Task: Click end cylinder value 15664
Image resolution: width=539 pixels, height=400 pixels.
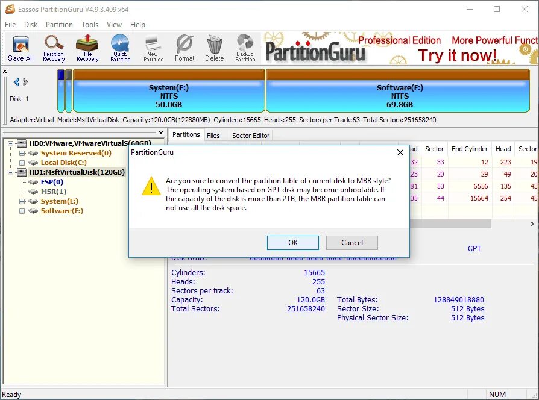Action: [479, 198]
